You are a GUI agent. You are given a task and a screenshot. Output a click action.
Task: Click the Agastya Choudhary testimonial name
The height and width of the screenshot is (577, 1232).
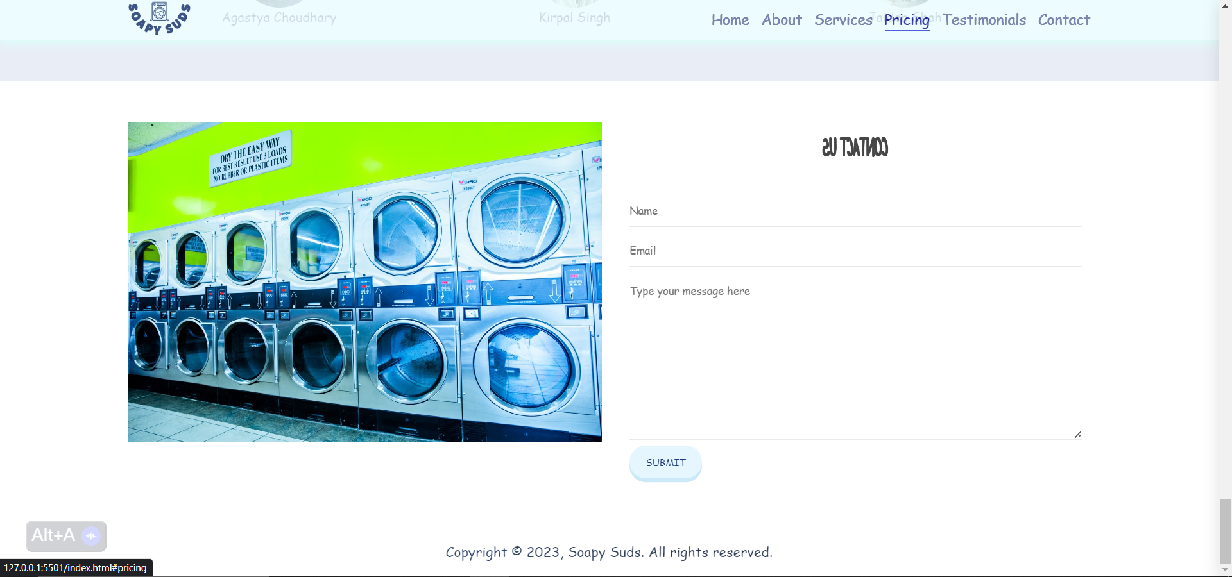[x=279, y=17]
